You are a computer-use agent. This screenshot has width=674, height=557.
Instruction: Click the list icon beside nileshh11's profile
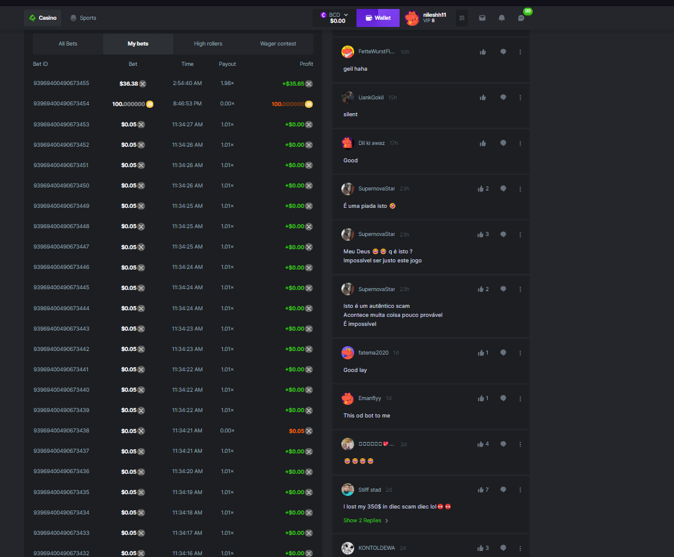pyautogui.click(x=462, y=18)
